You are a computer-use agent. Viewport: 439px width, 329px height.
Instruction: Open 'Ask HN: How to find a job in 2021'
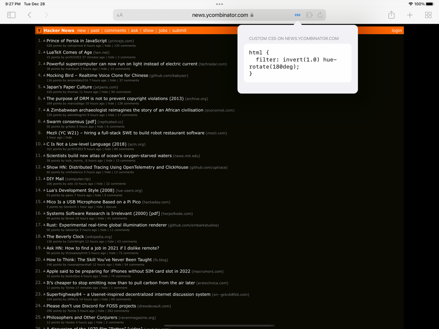(103, 248)
